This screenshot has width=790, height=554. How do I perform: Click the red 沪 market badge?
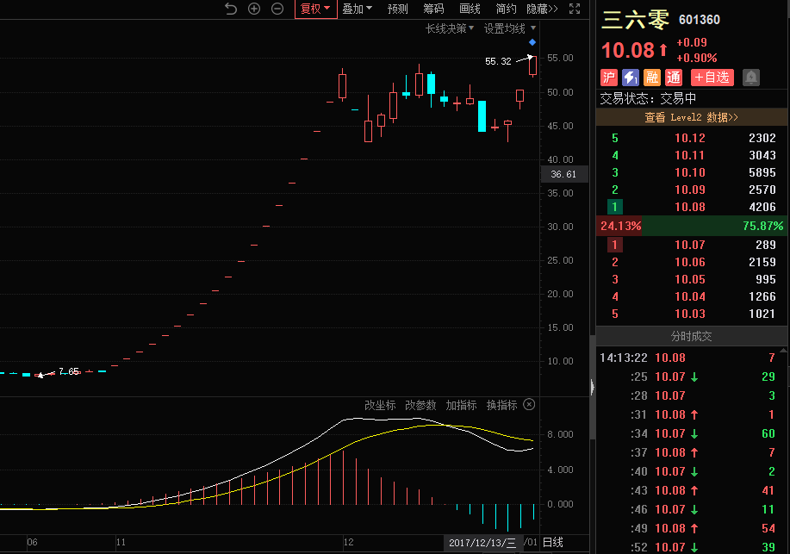pos(609,78)
